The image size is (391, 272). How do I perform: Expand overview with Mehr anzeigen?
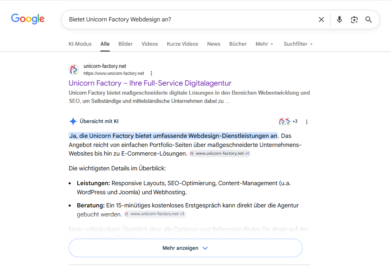[185, 248]
